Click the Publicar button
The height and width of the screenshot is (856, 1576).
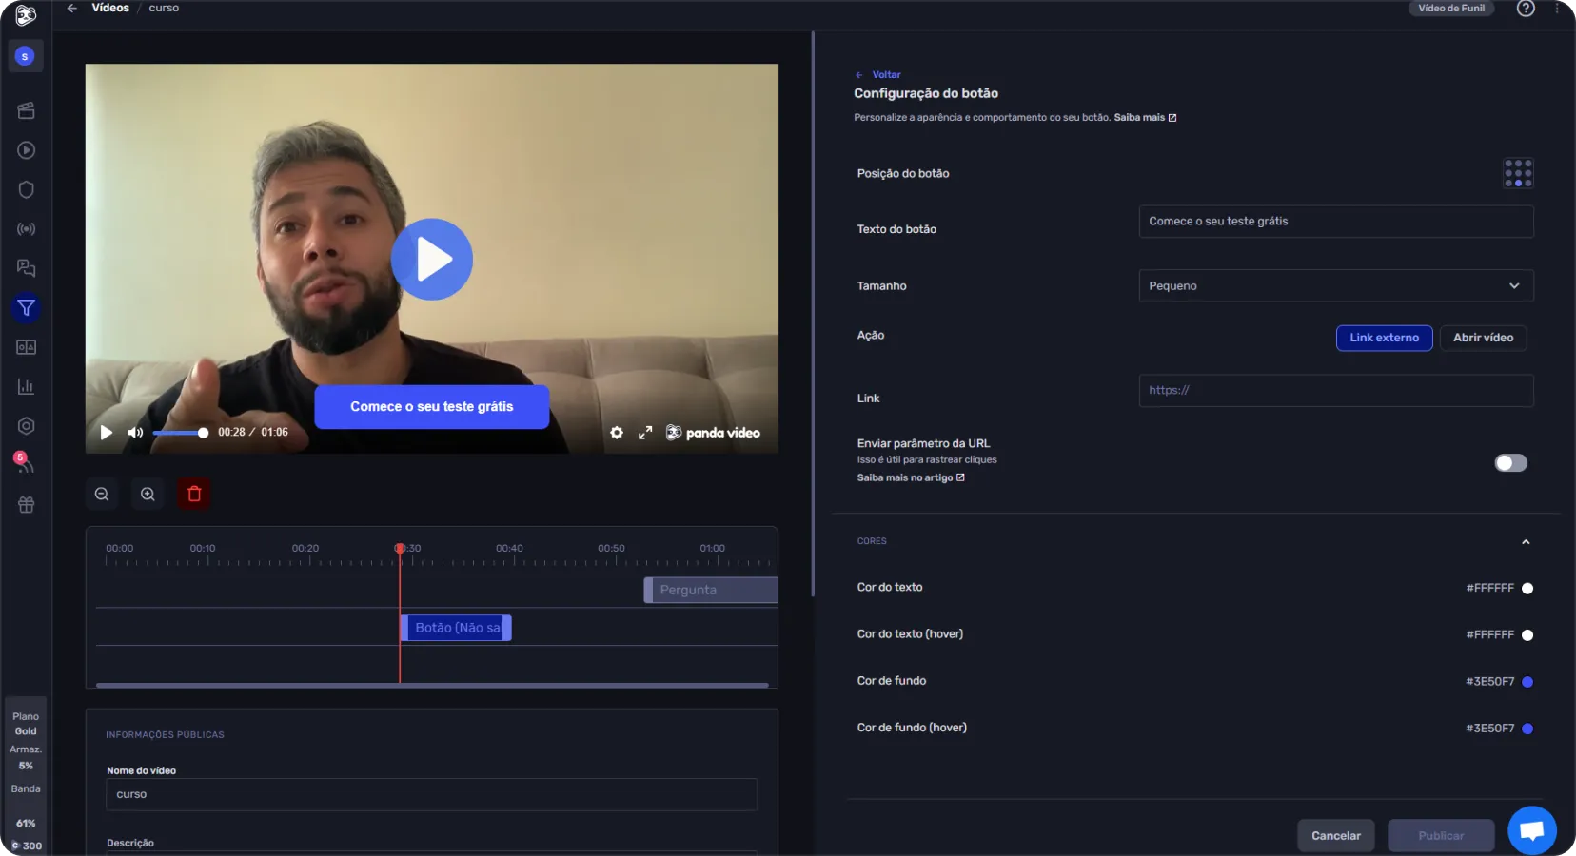(x=1441, y=836)
